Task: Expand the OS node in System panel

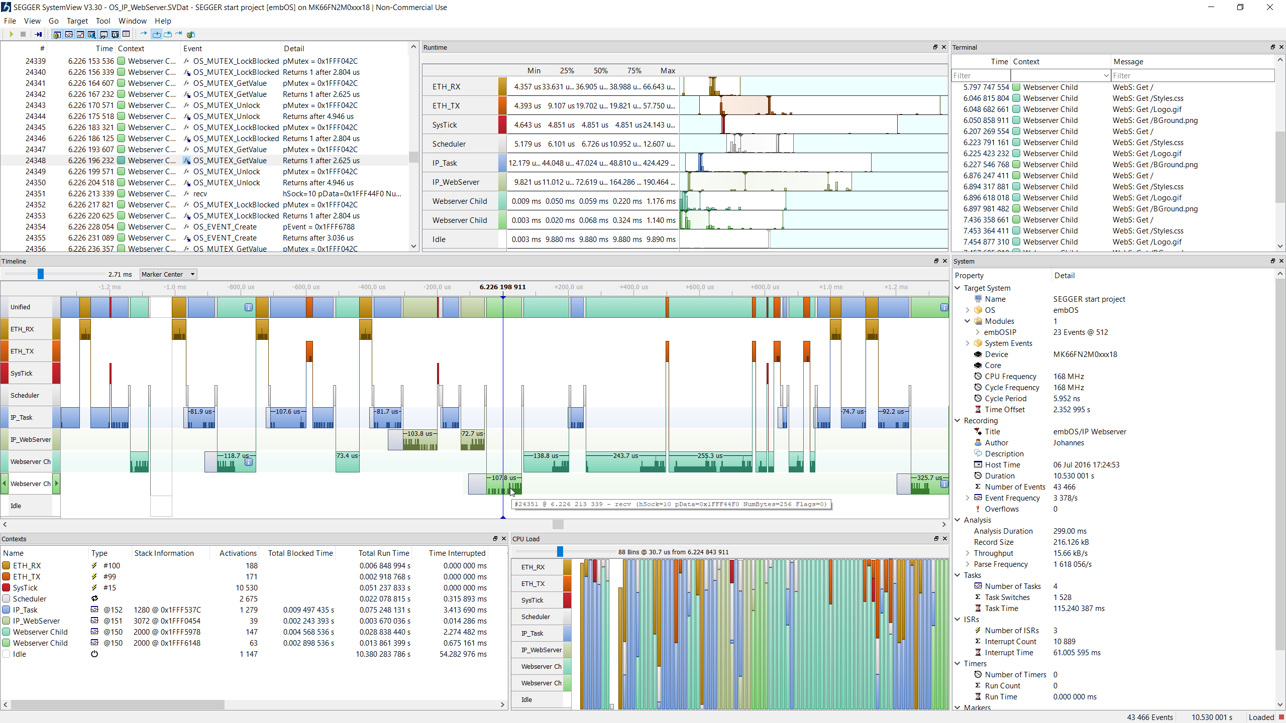Action: pos(968,310)
